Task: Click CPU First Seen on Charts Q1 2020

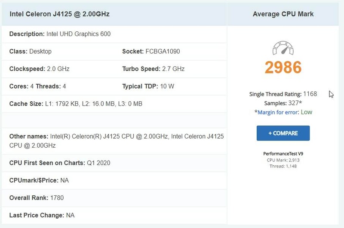Action: (60, 163)
